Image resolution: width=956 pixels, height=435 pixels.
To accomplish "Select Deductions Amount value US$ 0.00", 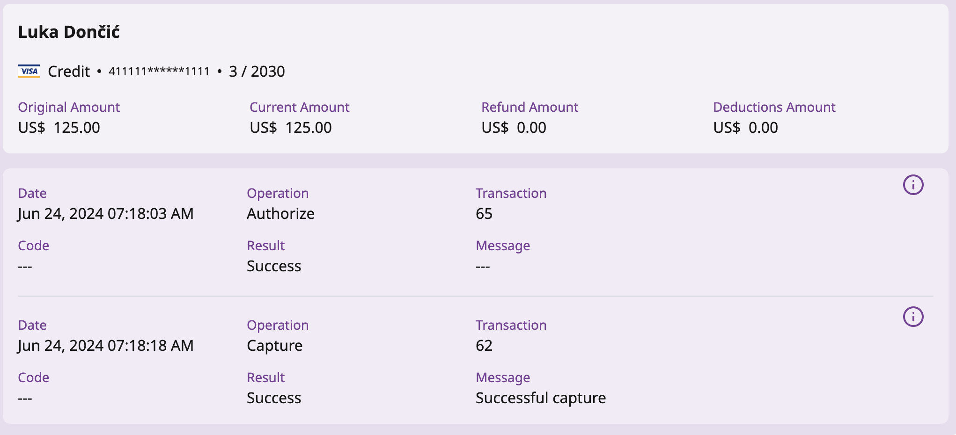I will [745, 127].
